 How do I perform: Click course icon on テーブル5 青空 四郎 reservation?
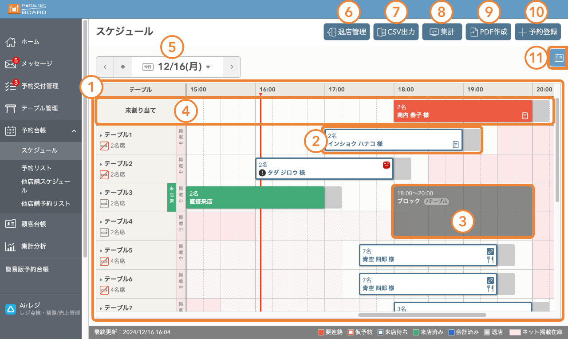490,260
